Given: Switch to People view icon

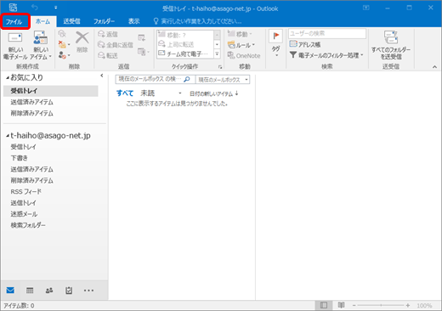Looking at the screenshot, I should click(49, 290).
